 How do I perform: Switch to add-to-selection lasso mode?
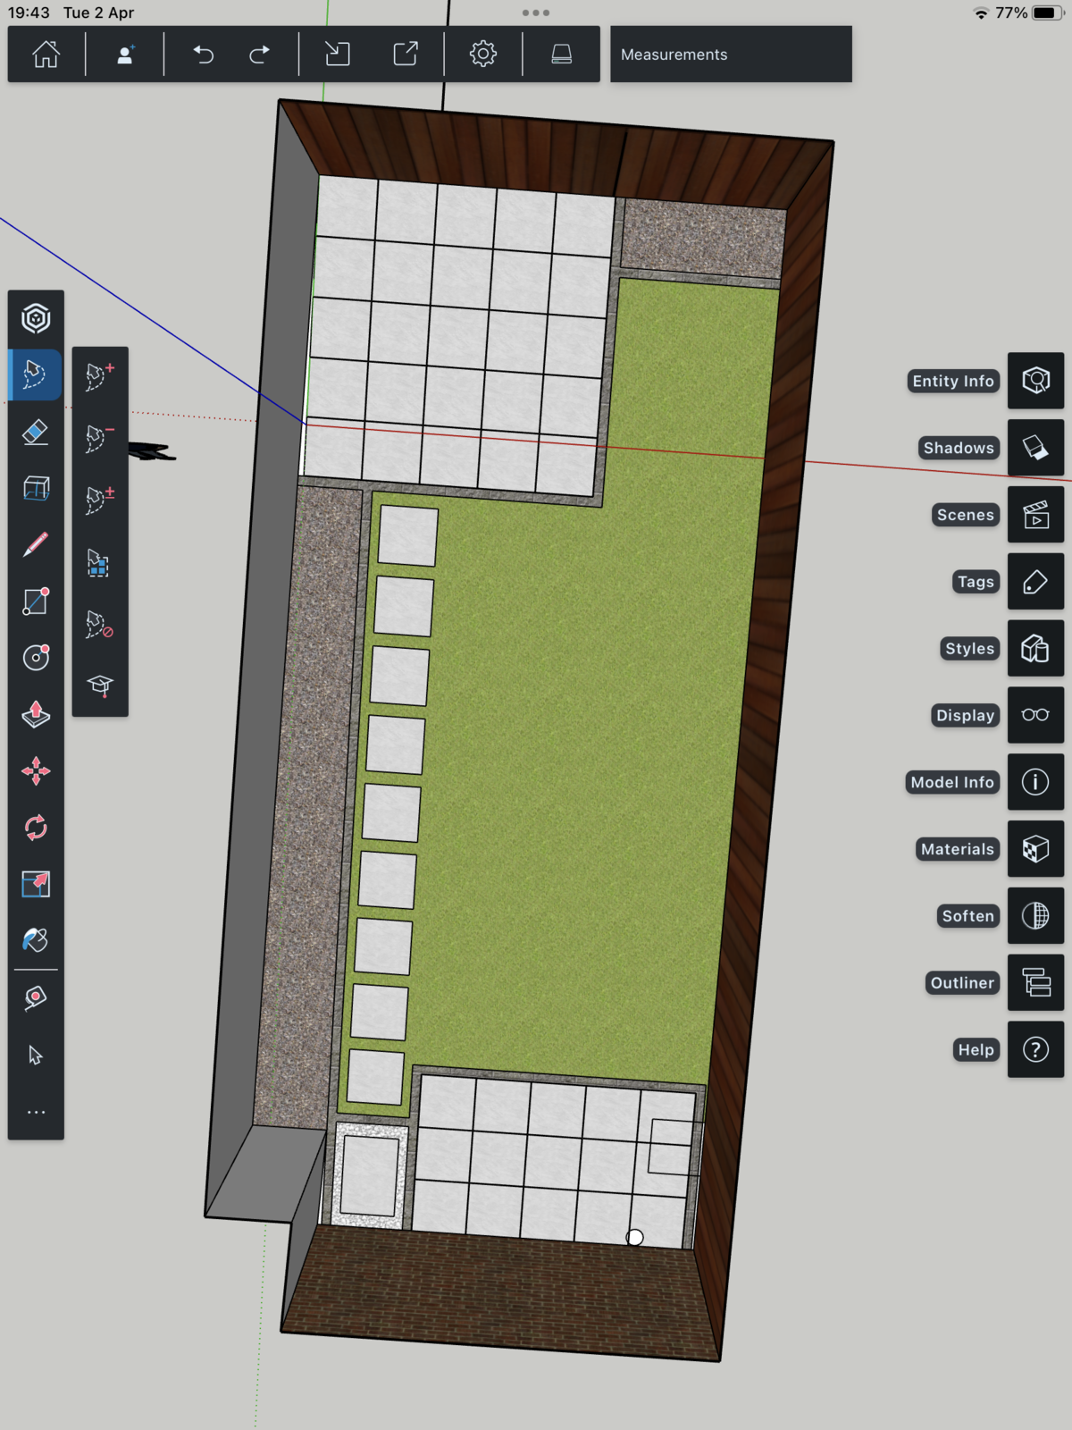click(100, 376)
